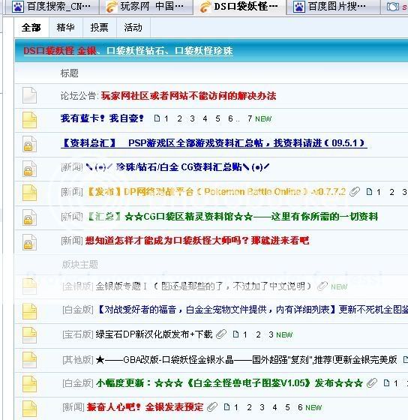This screenshot has height=420, width=408.
Task: Open the DS口袋妖怪 金银 header link
Action: [x=60, y=51]
